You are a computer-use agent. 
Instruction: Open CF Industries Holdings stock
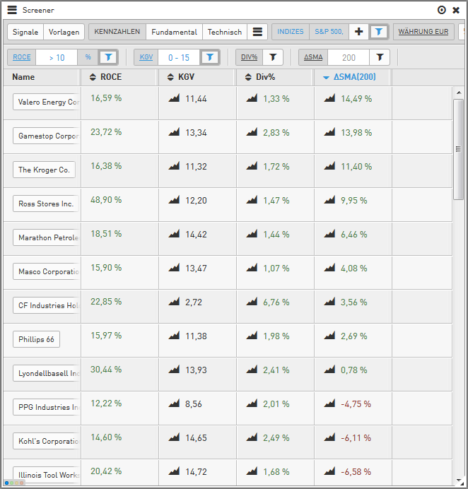point(46,305)
